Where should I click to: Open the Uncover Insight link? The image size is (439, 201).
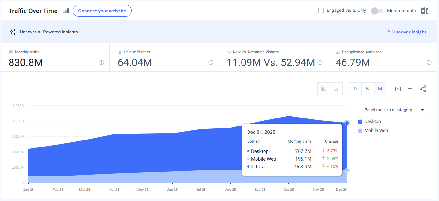click(x=409, y=32)
